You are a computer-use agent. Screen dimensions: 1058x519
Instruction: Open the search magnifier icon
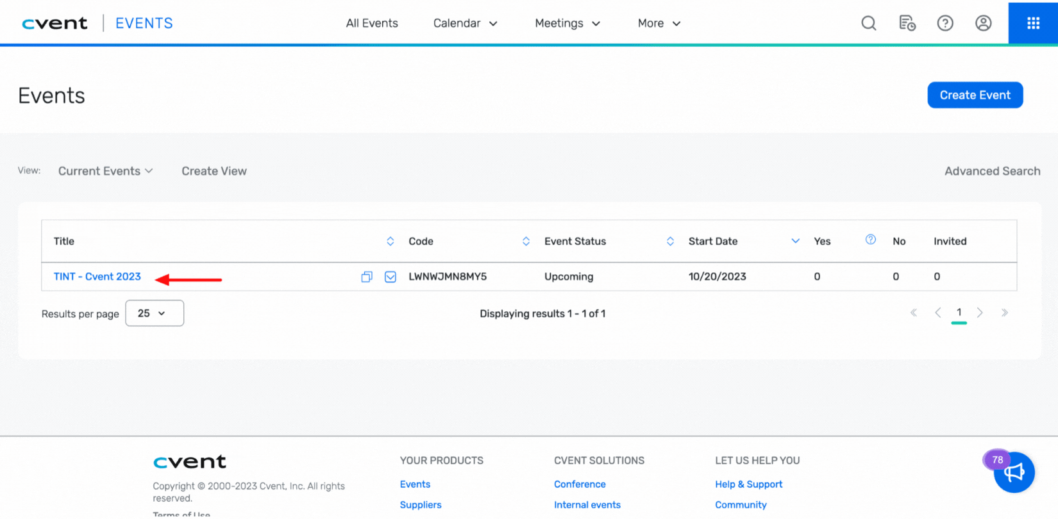click(x=868, y=23)
